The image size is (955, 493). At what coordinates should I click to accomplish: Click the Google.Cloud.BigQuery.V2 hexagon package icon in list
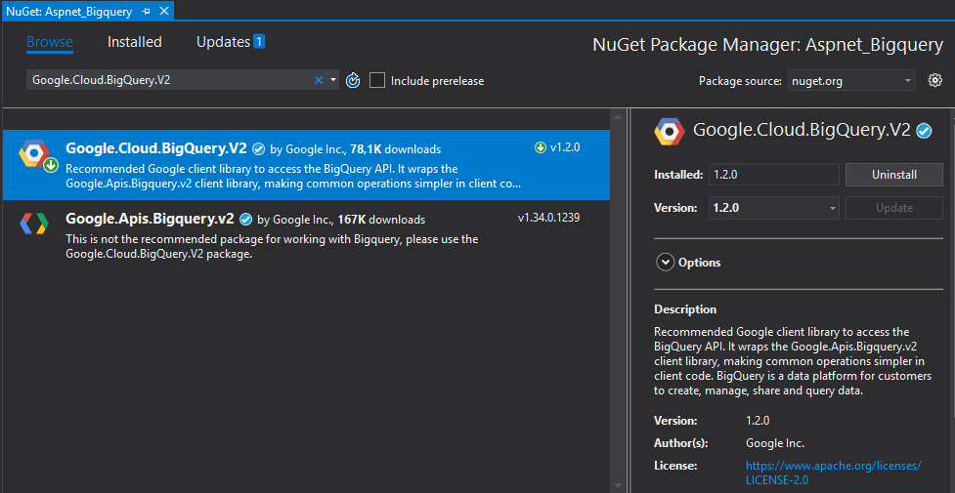pos(35,154)
